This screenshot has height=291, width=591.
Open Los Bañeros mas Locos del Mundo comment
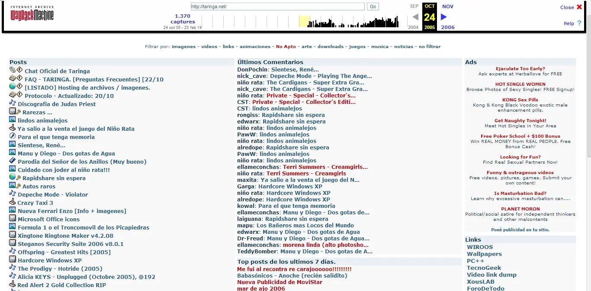(x=305, y=225)
